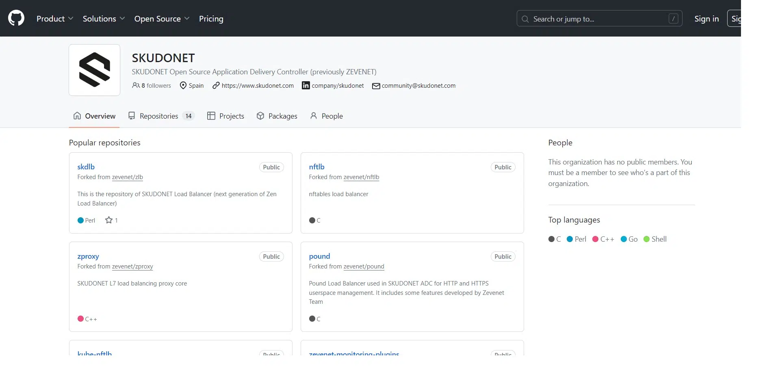Open the zevenet/pound fork link

tap(364, 266)
